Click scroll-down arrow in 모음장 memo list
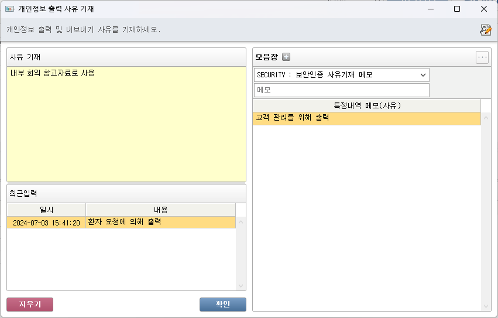498x318 pixels. (x=486, y=306)
